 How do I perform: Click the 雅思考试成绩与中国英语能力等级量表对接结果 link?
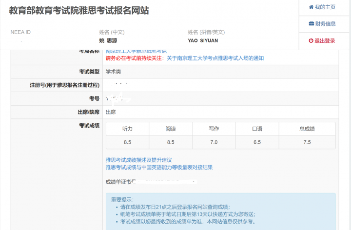159,167
